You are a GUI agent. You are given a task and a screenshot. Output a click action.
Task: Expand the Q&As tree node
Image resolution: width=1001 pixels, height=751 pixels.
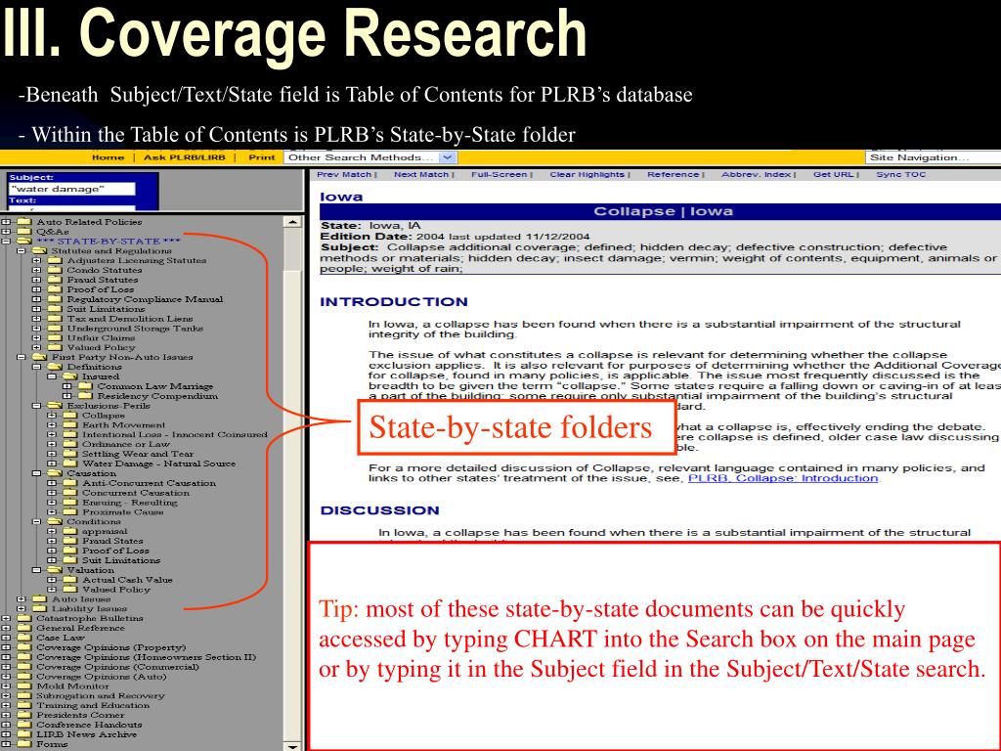click(6, 232)
